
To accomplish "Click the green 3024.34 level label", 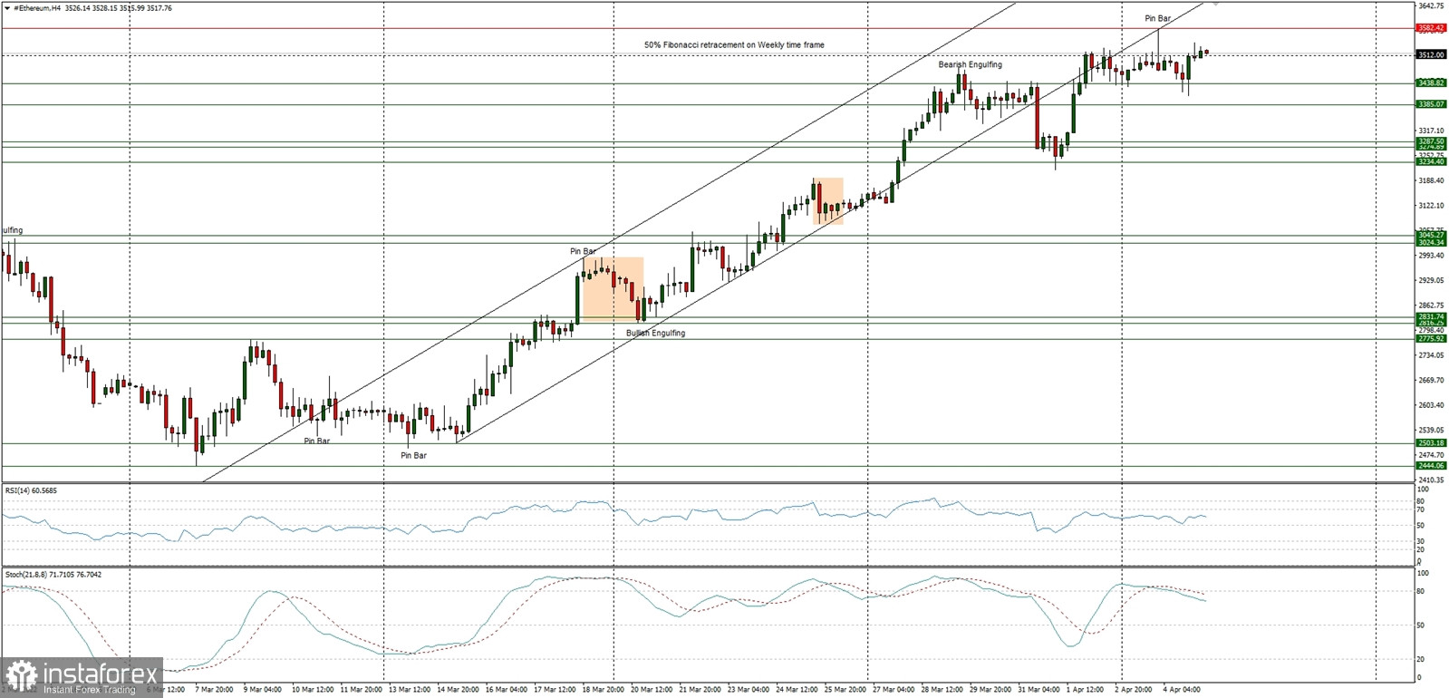I will [x=1431, y=243].
